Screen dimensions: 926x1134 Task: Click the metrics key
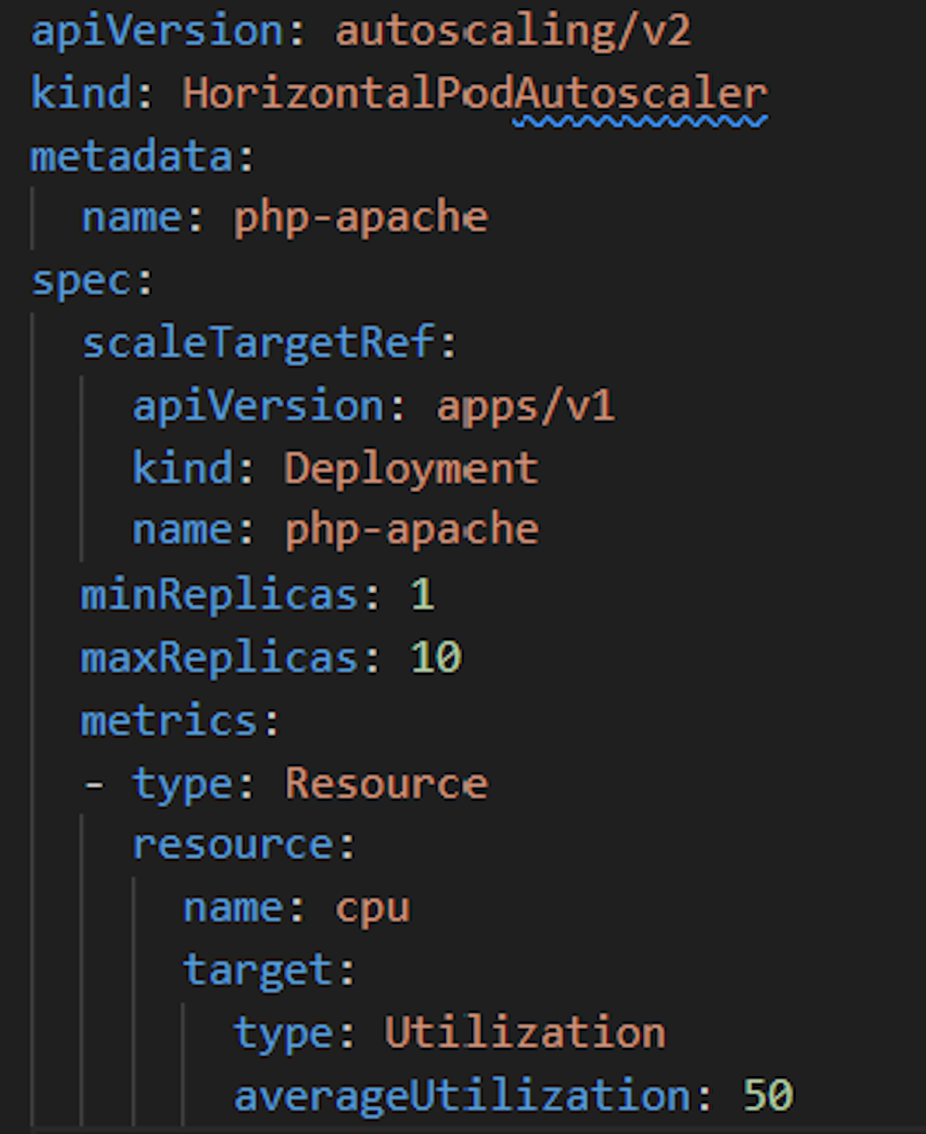(170, 720)
